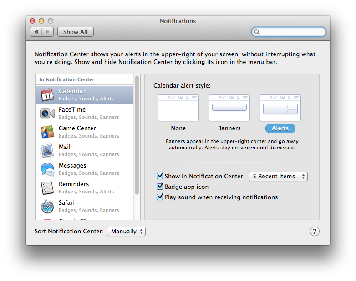This screenshot has height=281, width=356.
Task: Select Reminders in the app list
Action: [x=85, y=187]
